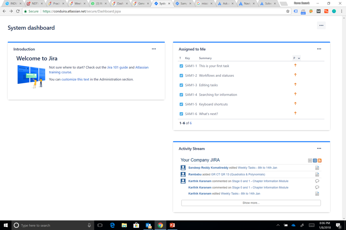Image resolution: width=346 pixels, height=230 pixels.
Task: Open the document icon beside Weekly Tasks edit
Action: pyautogui.click(x=317, y=167)
